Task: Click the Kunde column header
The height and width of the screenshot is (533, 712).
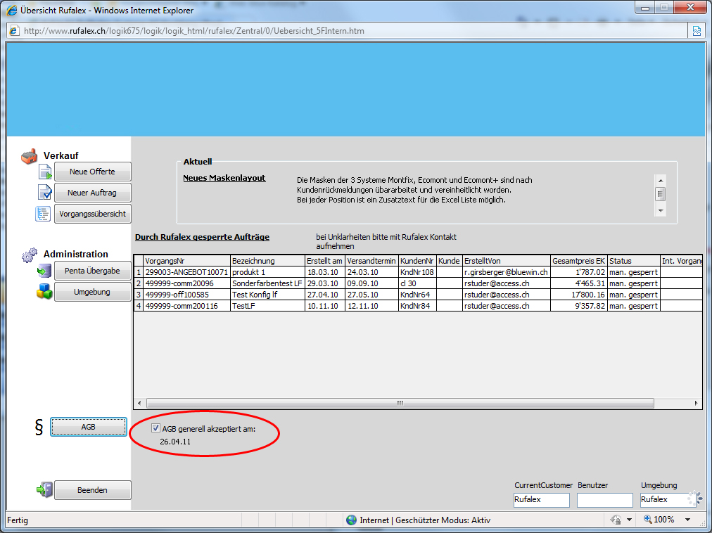Action: tap(449, 261)
